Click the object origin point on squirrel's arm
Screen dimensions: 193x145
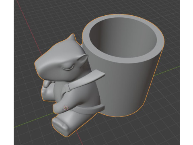pyautogui.click(x=66, y=108)
